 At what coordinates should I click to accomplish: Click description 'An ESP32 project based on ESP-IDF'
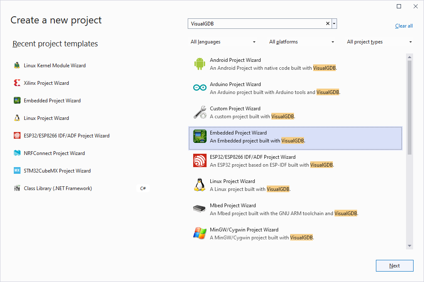coord(272,165)
